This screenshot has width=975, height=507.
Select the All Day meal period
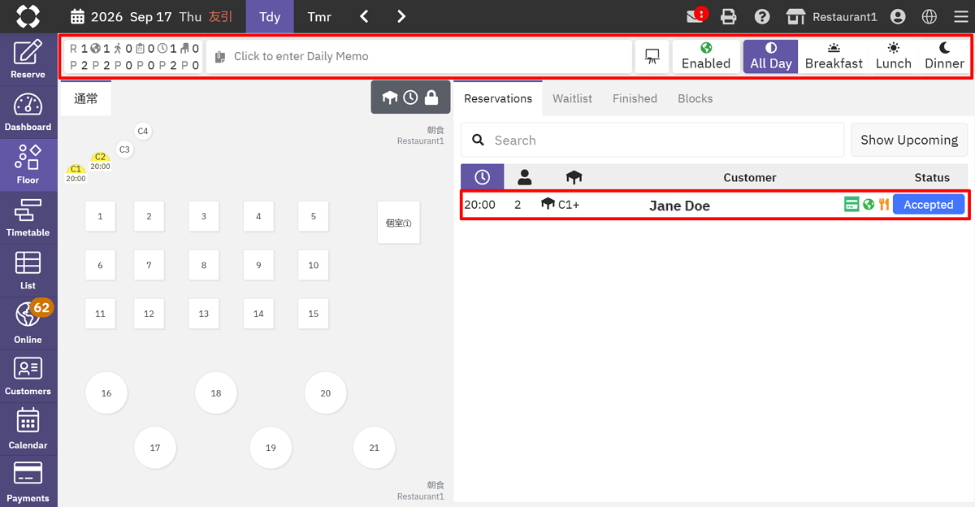770,57
